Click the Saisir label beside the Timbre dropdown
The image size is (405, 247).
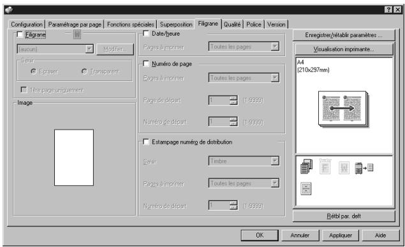[150, 161]
